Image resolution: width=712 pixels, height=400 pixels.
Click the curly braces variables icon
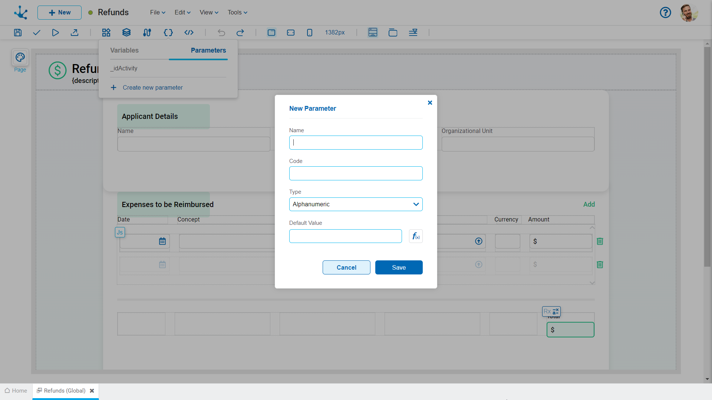[168, 33]
